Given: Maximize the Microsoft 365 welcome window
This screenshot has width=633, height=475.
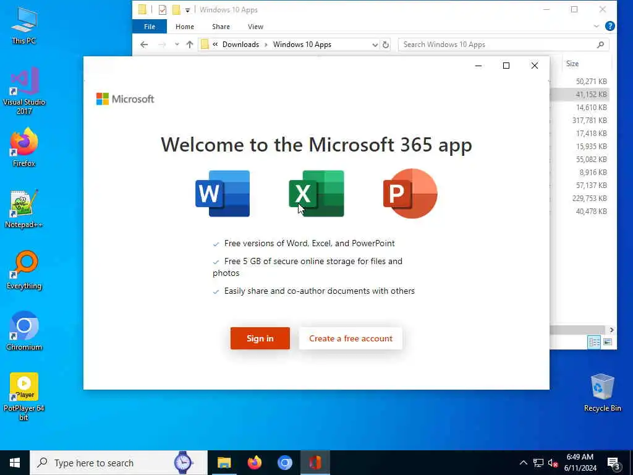Looking at the screenshot, I should pyautogui.click(x=506, y=66).
